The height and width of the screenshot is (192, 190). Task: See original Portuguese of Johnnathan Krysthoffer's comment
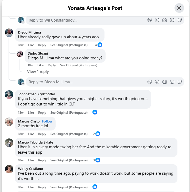(69, 113)
